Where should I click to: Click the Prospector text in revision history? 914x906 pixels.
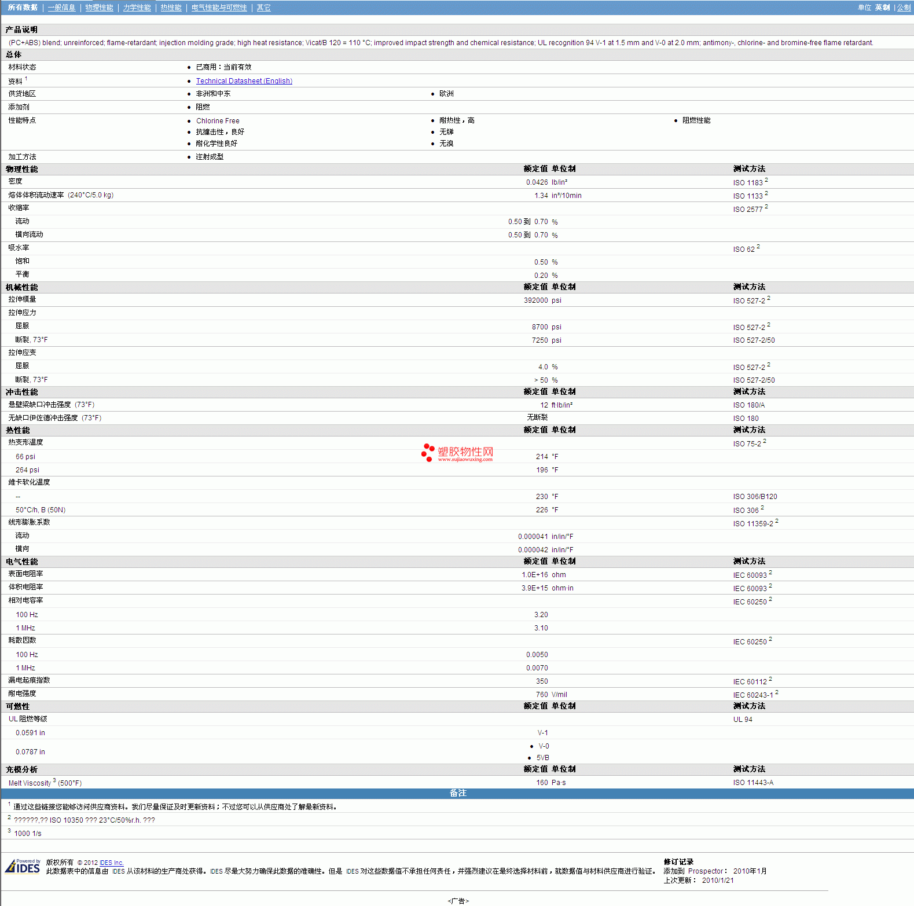click(705, 871)
